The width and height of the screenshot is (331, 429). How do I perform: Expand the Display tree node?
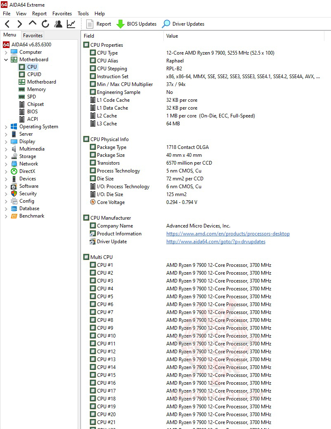(6, 142)
